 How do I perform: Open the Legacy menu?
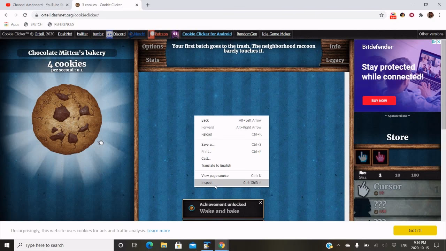pyautogui.click(x=335, y=60)
